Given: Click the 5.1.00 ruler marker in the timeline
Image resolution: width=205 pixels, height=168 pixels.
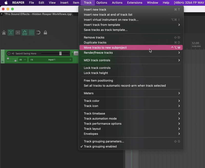Looking at the screenshot, I should pyautogui.click(x=196, y=43).
